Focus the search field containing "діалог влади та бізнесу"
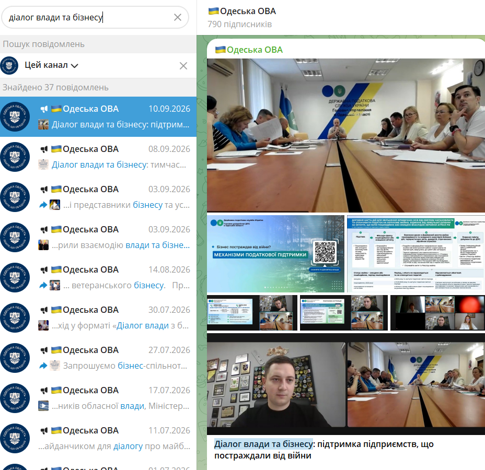 tap(95, 17)
